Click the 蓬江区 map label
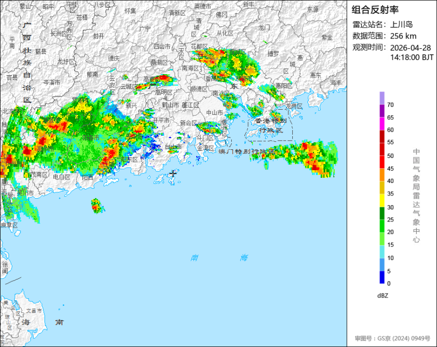The width and height of the screenshot is (437, 347). point(191,105)
